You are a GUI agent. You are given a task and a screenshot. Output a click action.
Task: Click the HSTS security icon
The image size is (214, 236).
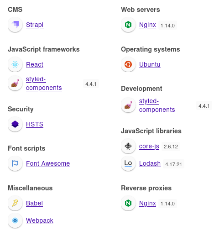tap(15, 124)
